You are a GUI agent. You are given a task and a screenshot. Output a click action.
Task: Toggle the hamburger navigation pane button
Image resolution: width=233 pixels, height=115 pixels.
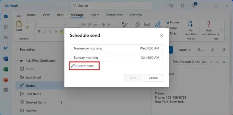(19, 15)
